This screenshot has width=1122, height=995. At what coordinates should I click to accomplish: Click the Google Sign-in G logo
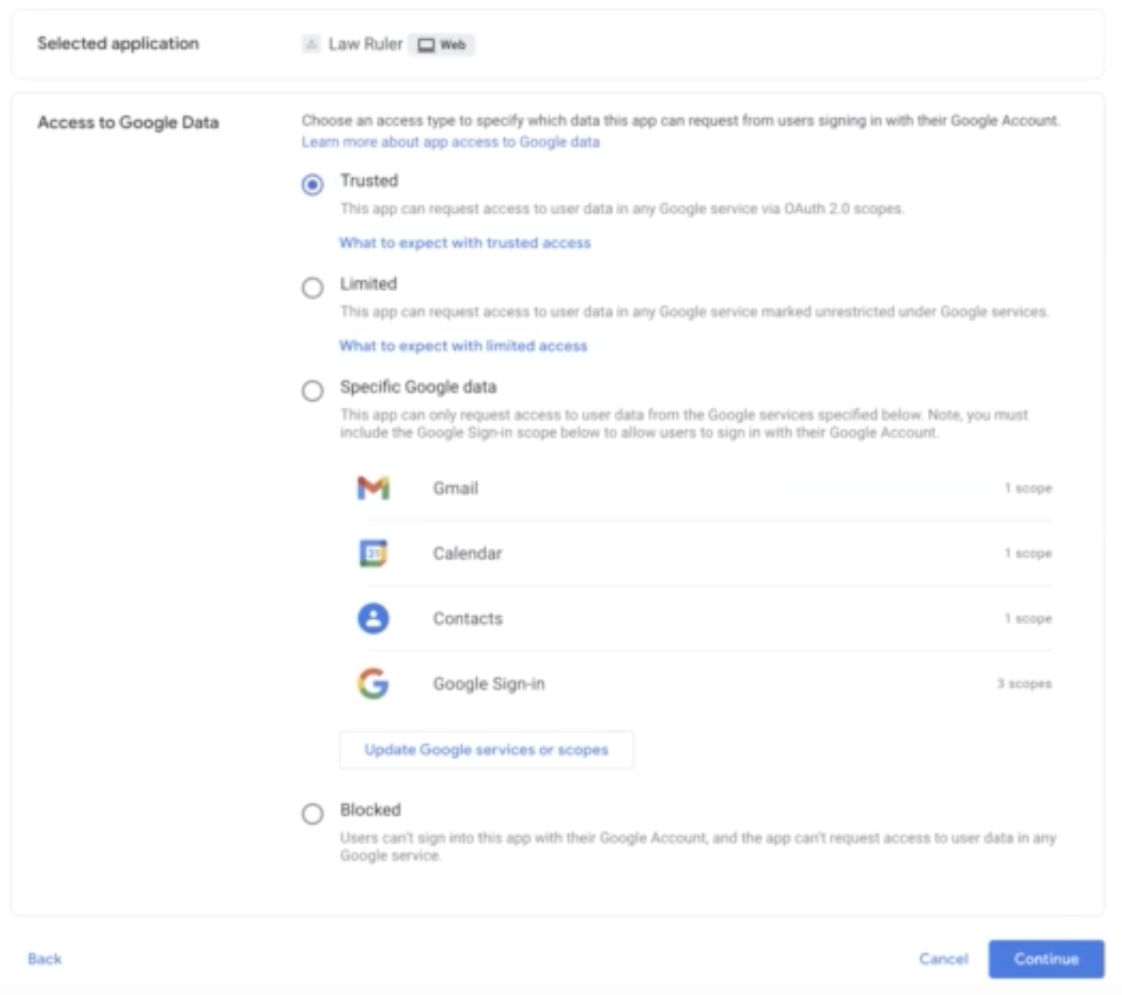click(x=373, y=683)
